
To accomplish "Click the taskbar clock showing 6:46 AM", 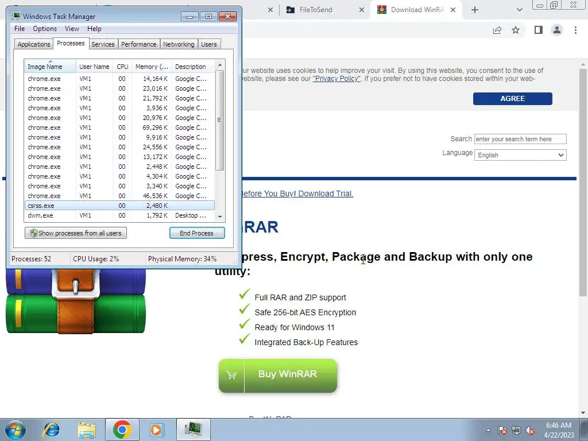I will (559, 430).
